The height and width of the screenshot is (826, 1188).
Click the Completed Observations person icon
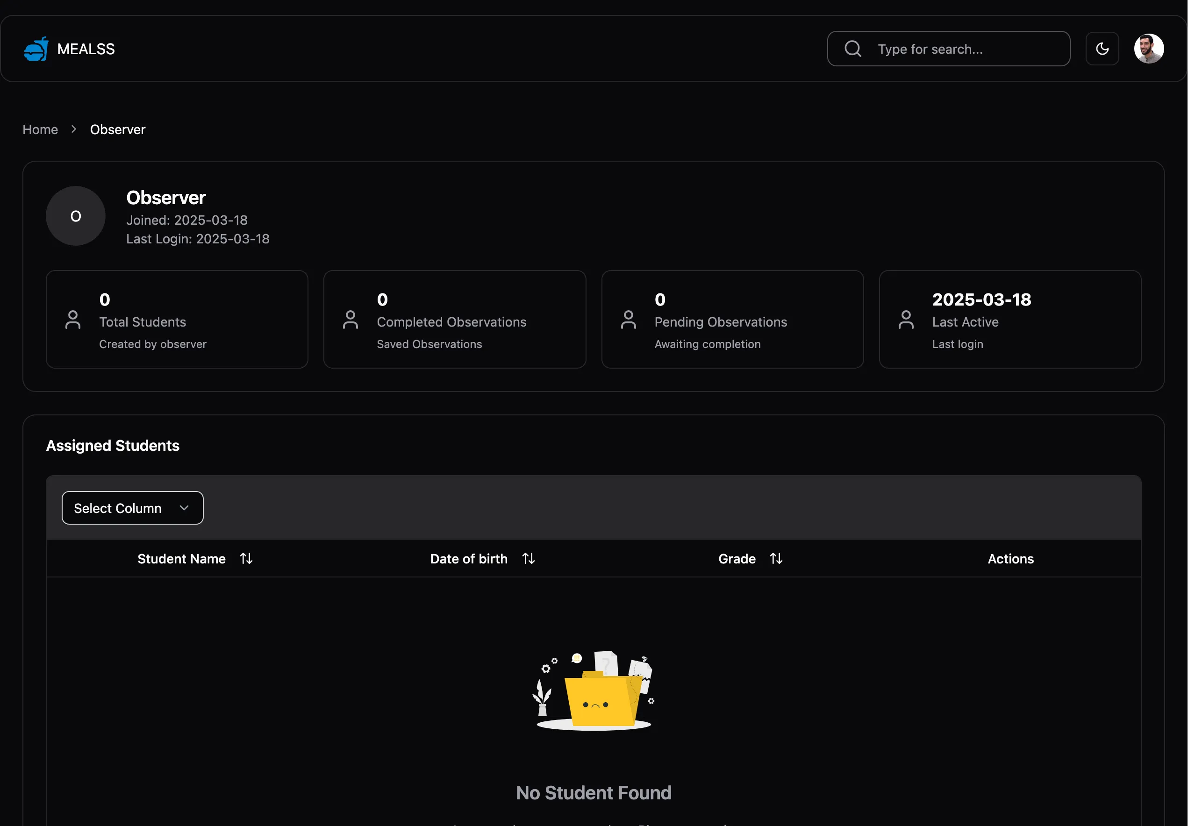351,320
